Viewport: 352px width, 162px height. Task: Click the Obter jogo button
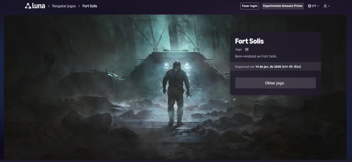pyautogui.click(x=275, y=83)
